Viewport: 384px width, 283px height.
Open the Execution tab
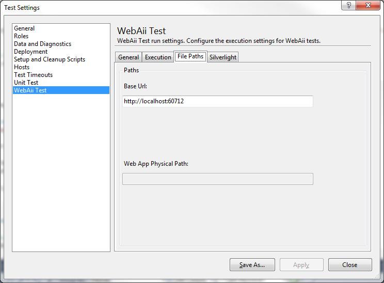158,57
